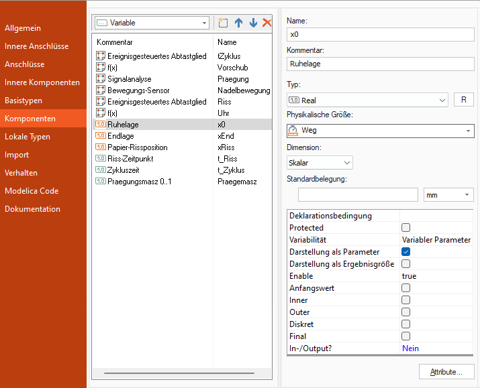Click the Bewegungs-Sensor component icon

pos(101,90)
